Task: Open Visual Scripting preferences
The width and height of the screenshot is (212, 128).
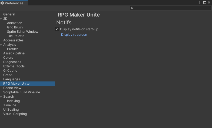Action: 15,114
